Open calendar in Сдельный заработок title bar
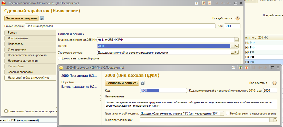The width and height of the screenshot is (283, 127). click(x=209, y=3)
